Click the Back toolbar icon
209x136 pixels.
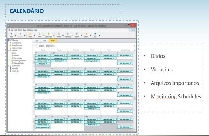[x=11, y=35]
